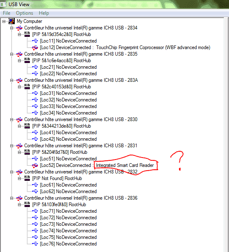Collapse the My Computer tree root

pos(4,21)
